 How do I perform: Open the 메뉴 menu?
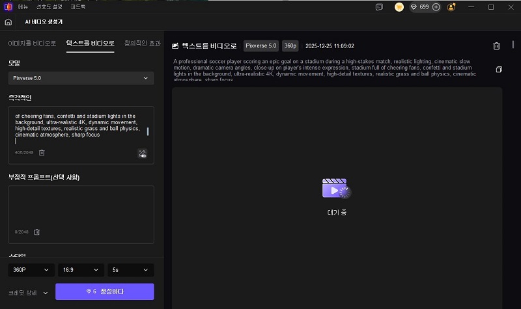point(23,7)
